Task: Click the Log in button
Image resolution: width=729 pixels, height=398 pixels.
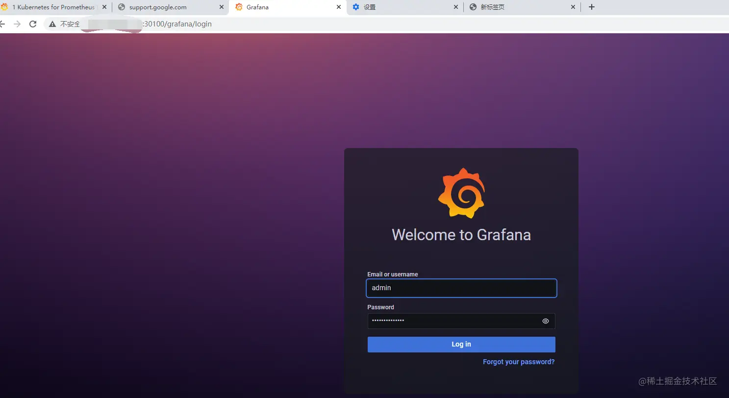Action: (x=461, y=344)
